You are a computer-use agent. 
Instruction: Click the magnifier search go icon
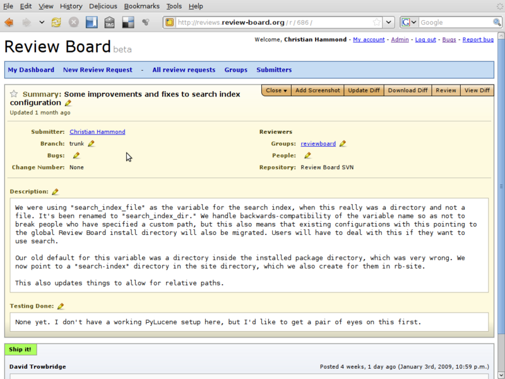(x=497, y=22)
